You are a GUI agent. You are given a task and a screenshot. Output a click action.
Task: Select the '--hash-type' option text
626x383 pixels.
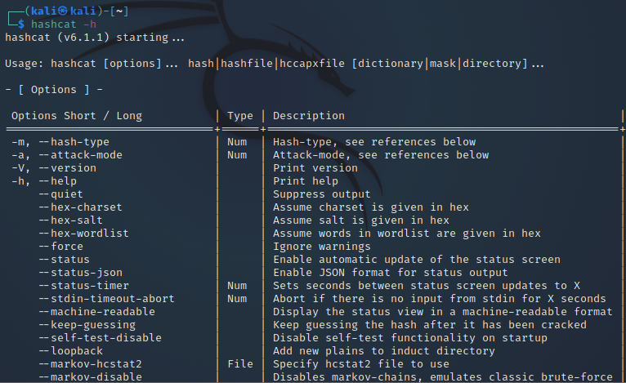74,142
